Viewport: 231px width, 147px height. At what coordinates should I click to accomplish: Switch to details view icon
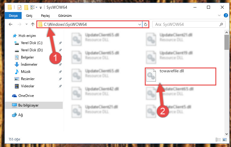click(218, 139)
